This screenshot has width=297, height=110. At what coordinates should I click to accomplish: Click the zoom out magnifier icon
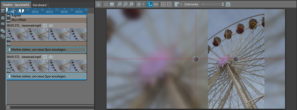[x=126, y=4]
